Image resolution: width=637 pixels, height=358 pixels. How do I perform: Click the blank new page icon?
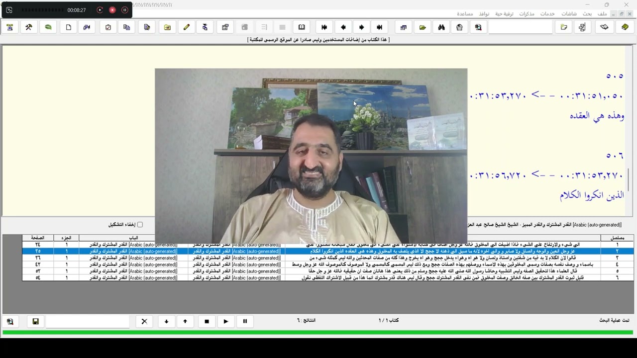pos(68,27)
